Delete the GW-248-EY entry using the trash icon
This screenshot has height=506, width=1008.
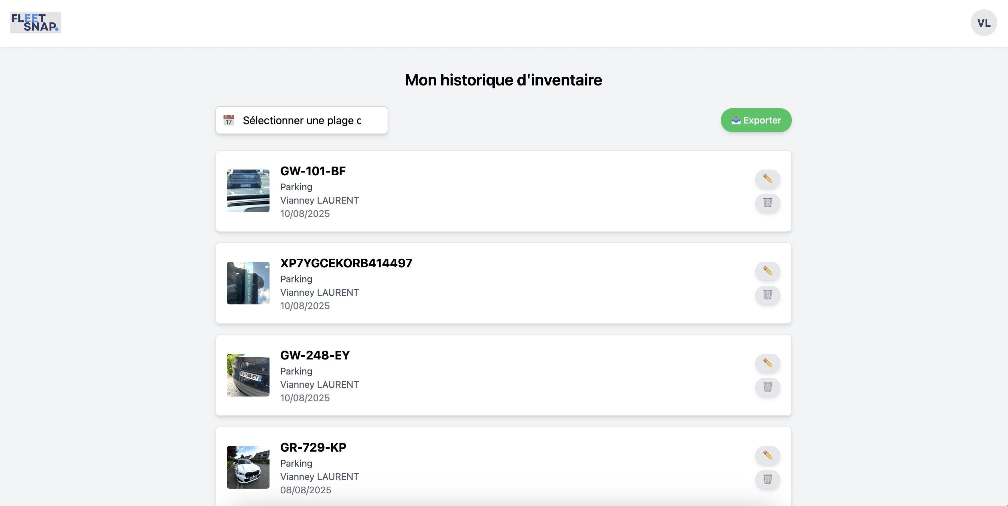pyautogui.click(x=768, y=387)
